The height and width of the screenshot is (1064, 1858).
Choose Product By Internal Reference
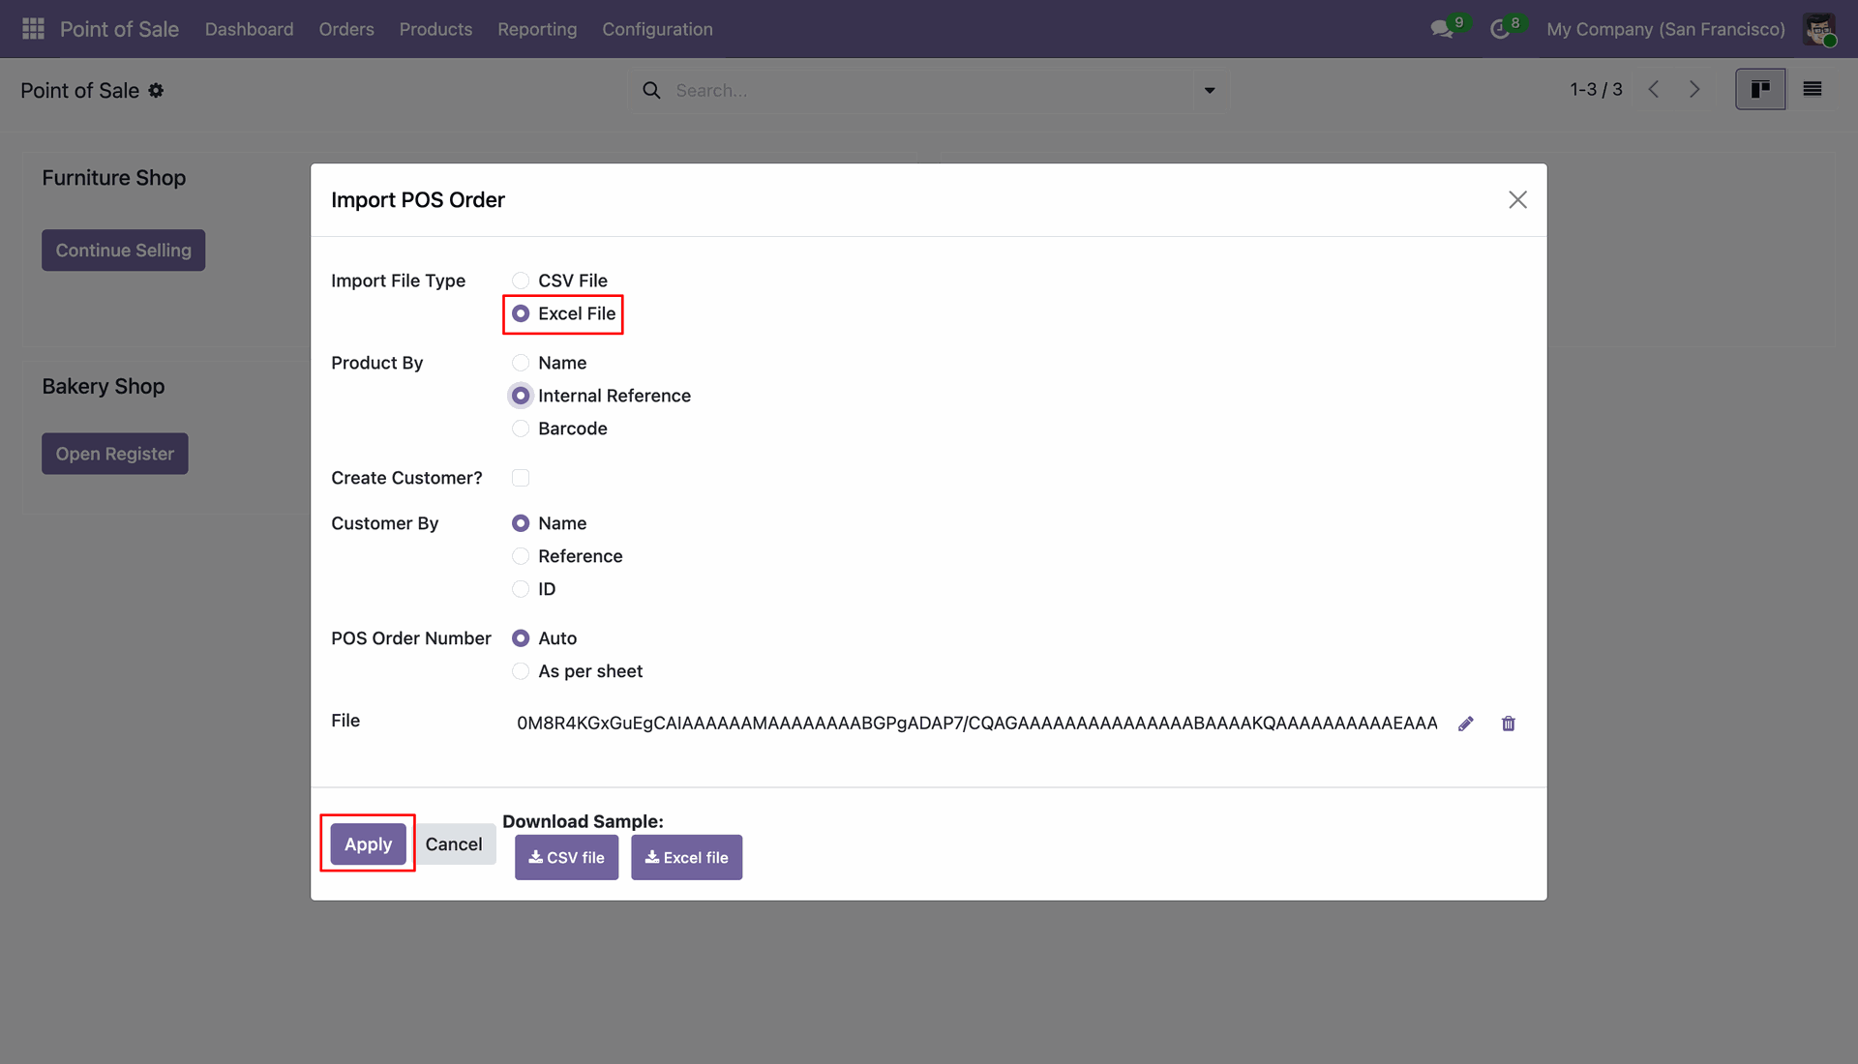point(521,396)
